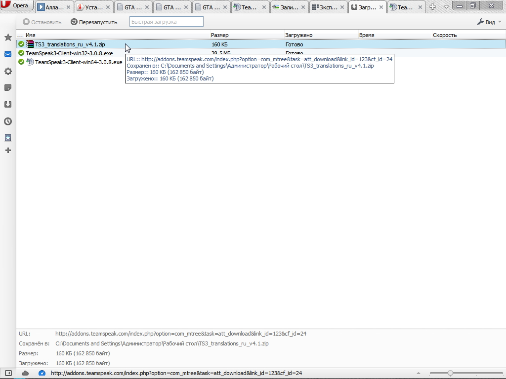Open the History clock panel in sidebar
This screenshot has width=506, height=379.
[8, 121]
